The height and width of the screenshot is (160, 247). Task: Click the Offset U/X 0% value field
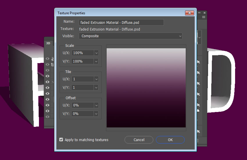(83, 105)
